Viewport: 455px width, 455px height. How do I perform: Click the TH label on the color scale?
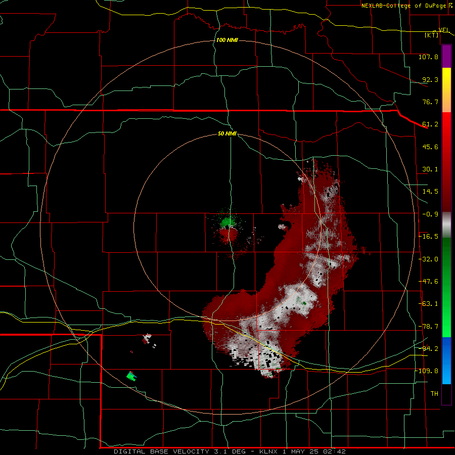pos(434,394)
